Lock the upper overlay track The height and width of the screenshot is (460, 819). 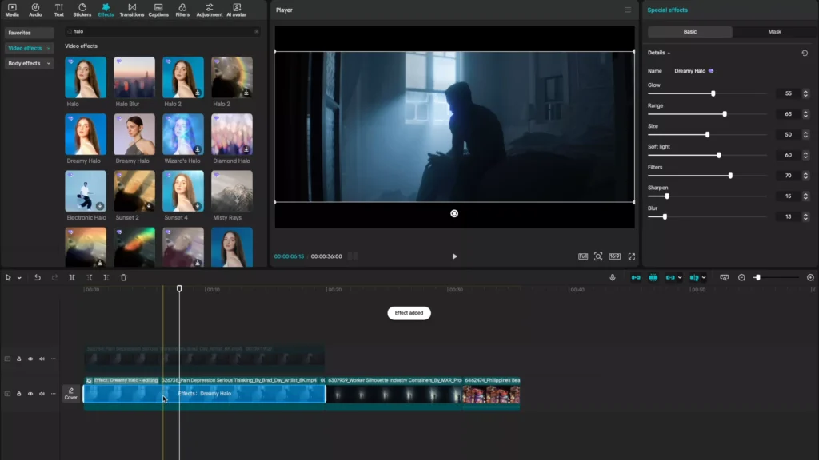[x=19, y=359]
